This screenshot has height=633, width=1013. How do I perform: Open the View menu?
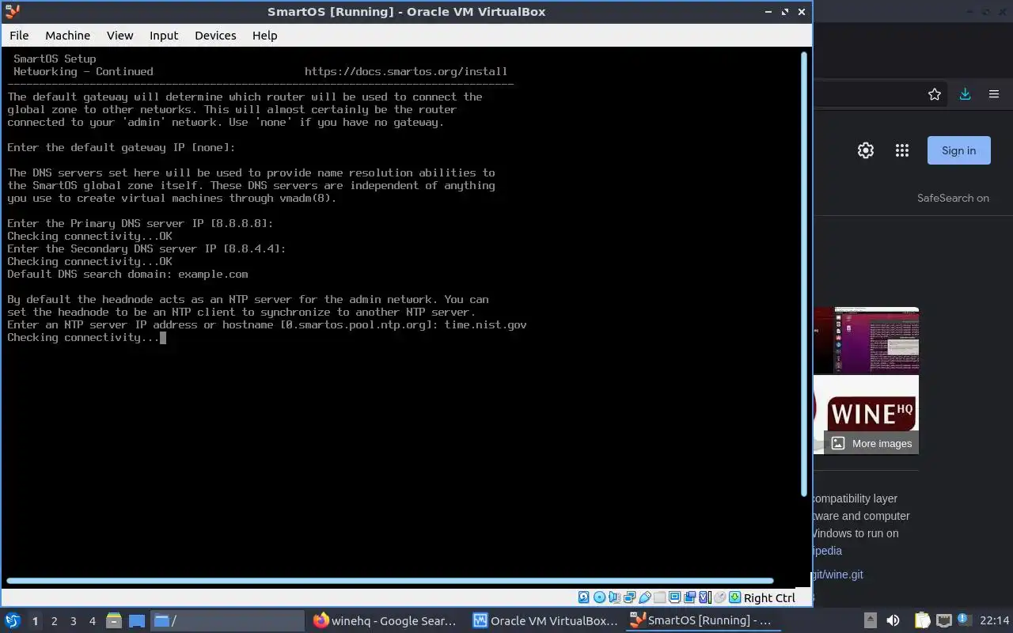point(120,36)
